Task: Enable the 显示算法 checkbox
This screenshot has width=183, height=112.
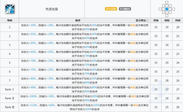Action: click(x=148, y=20)
